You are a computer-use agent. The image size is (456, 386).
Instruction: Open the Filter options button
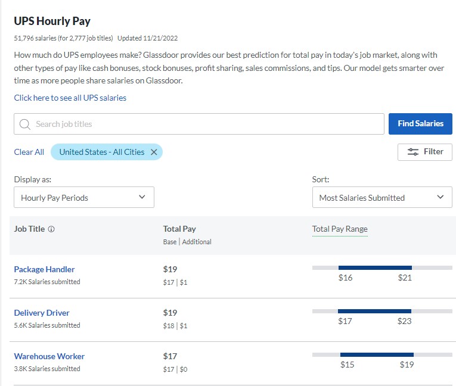point(424,152)
